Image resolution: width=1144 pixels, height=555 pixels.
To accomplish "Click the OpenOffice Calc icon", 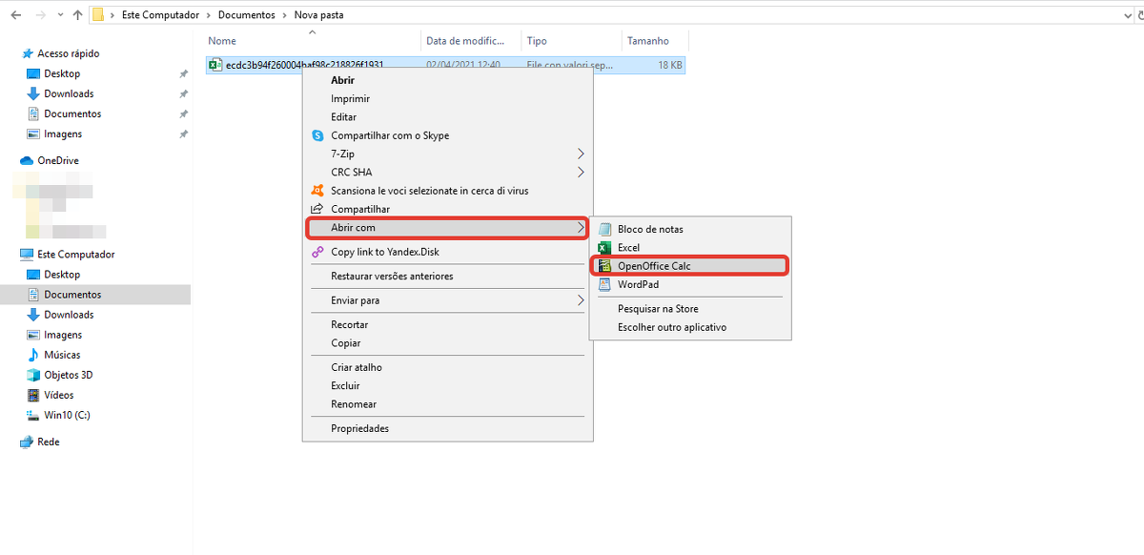I will coord(604,266).
